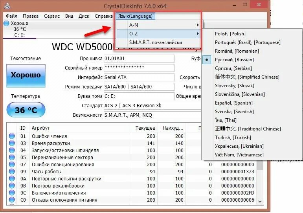Viewport: 303px width, 213px height.
Task: Choose Português (Brasil) language
Action: (x=252, y=42)
